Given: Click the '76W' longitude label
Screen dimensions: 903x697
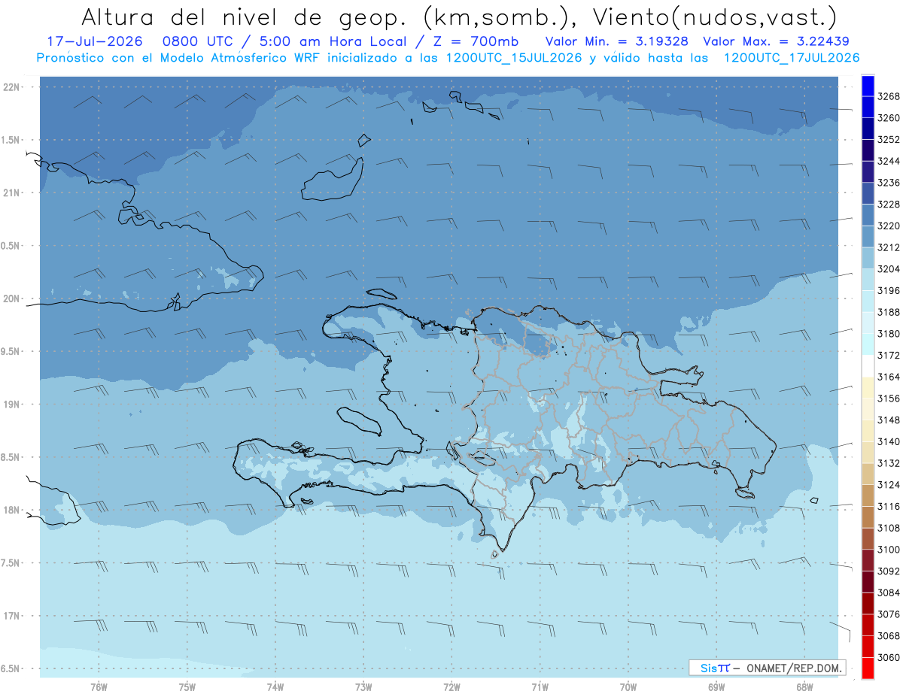Looking at the screenshot, I should (99, 686).
